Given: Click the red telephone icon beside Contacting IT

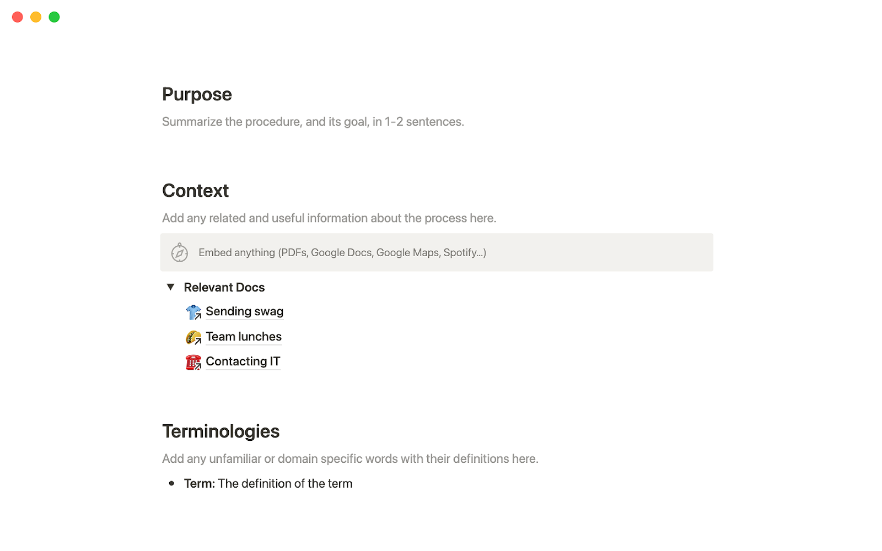Looking at the screenshot, I should point(193,362).
